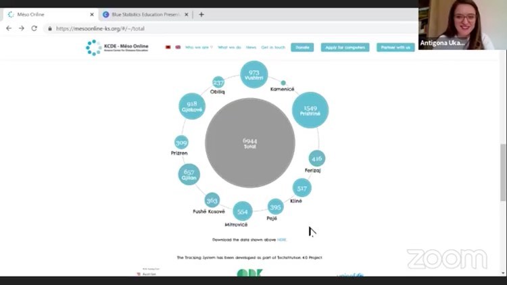Viewport: 507px width, 285px height.
Task: Open the 'Who we are' menu
Action: pos(199,47)
